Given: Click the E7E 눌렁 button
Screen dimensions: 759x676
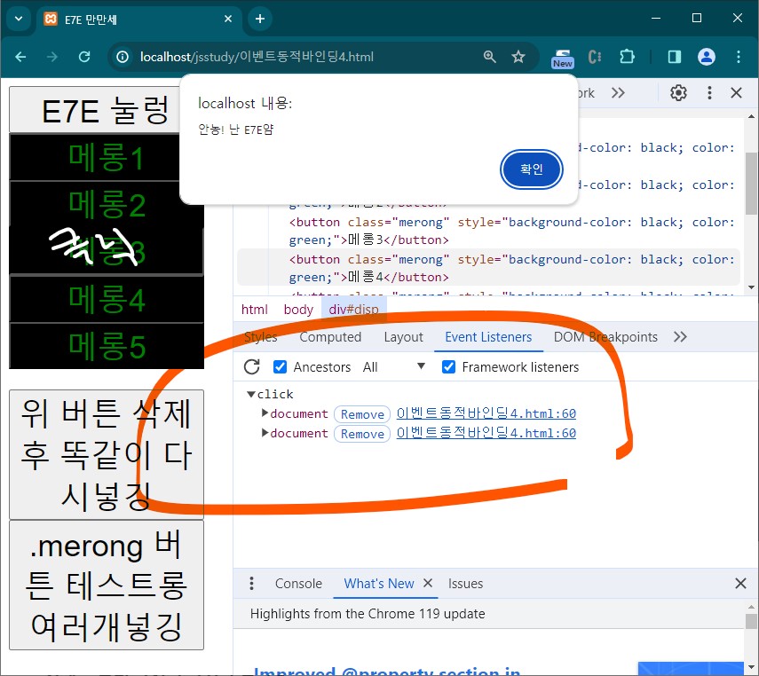Looking at the screenshot, I should pos(94,110).
